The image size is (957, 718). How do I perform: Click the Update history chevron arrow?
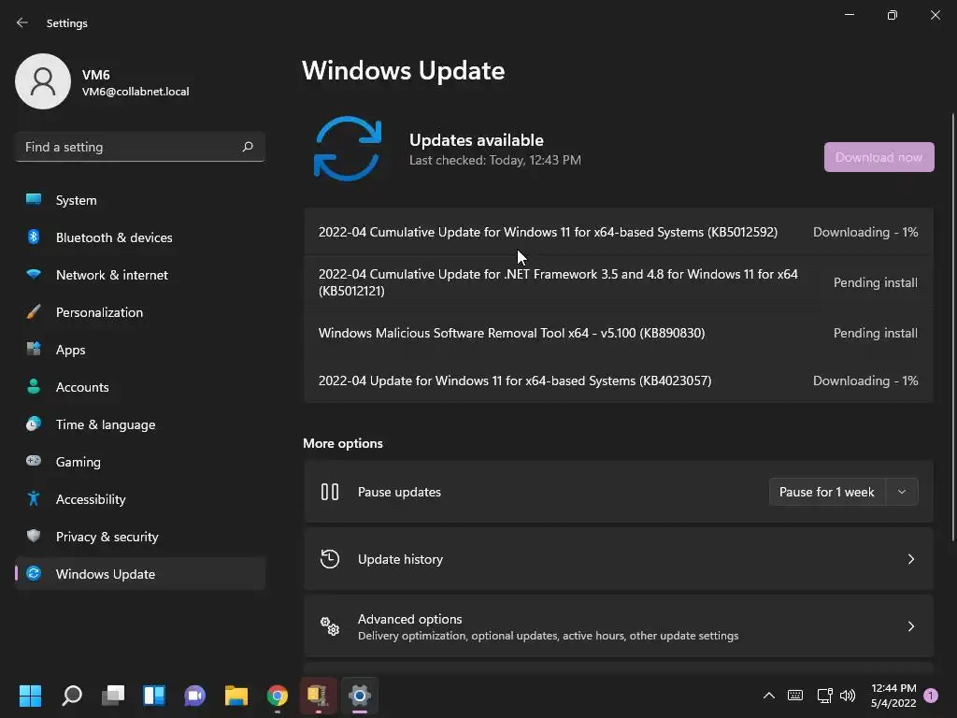tap(910, 559)
